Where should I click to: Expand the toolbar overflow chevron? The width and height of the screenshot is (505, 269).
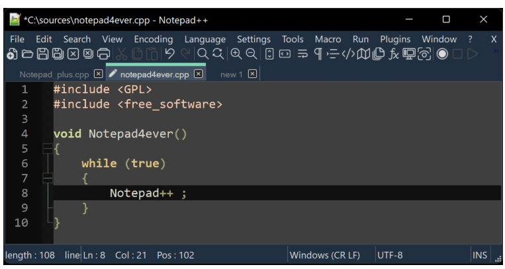496,50
